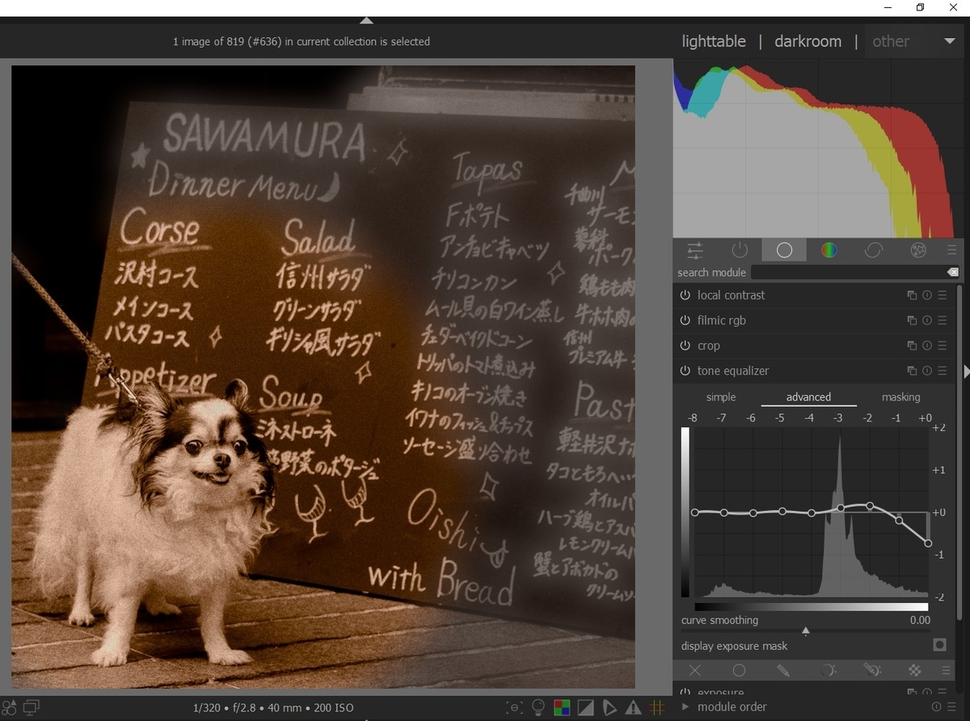
Task: Show only active modules group
Action: coord(740,250)
